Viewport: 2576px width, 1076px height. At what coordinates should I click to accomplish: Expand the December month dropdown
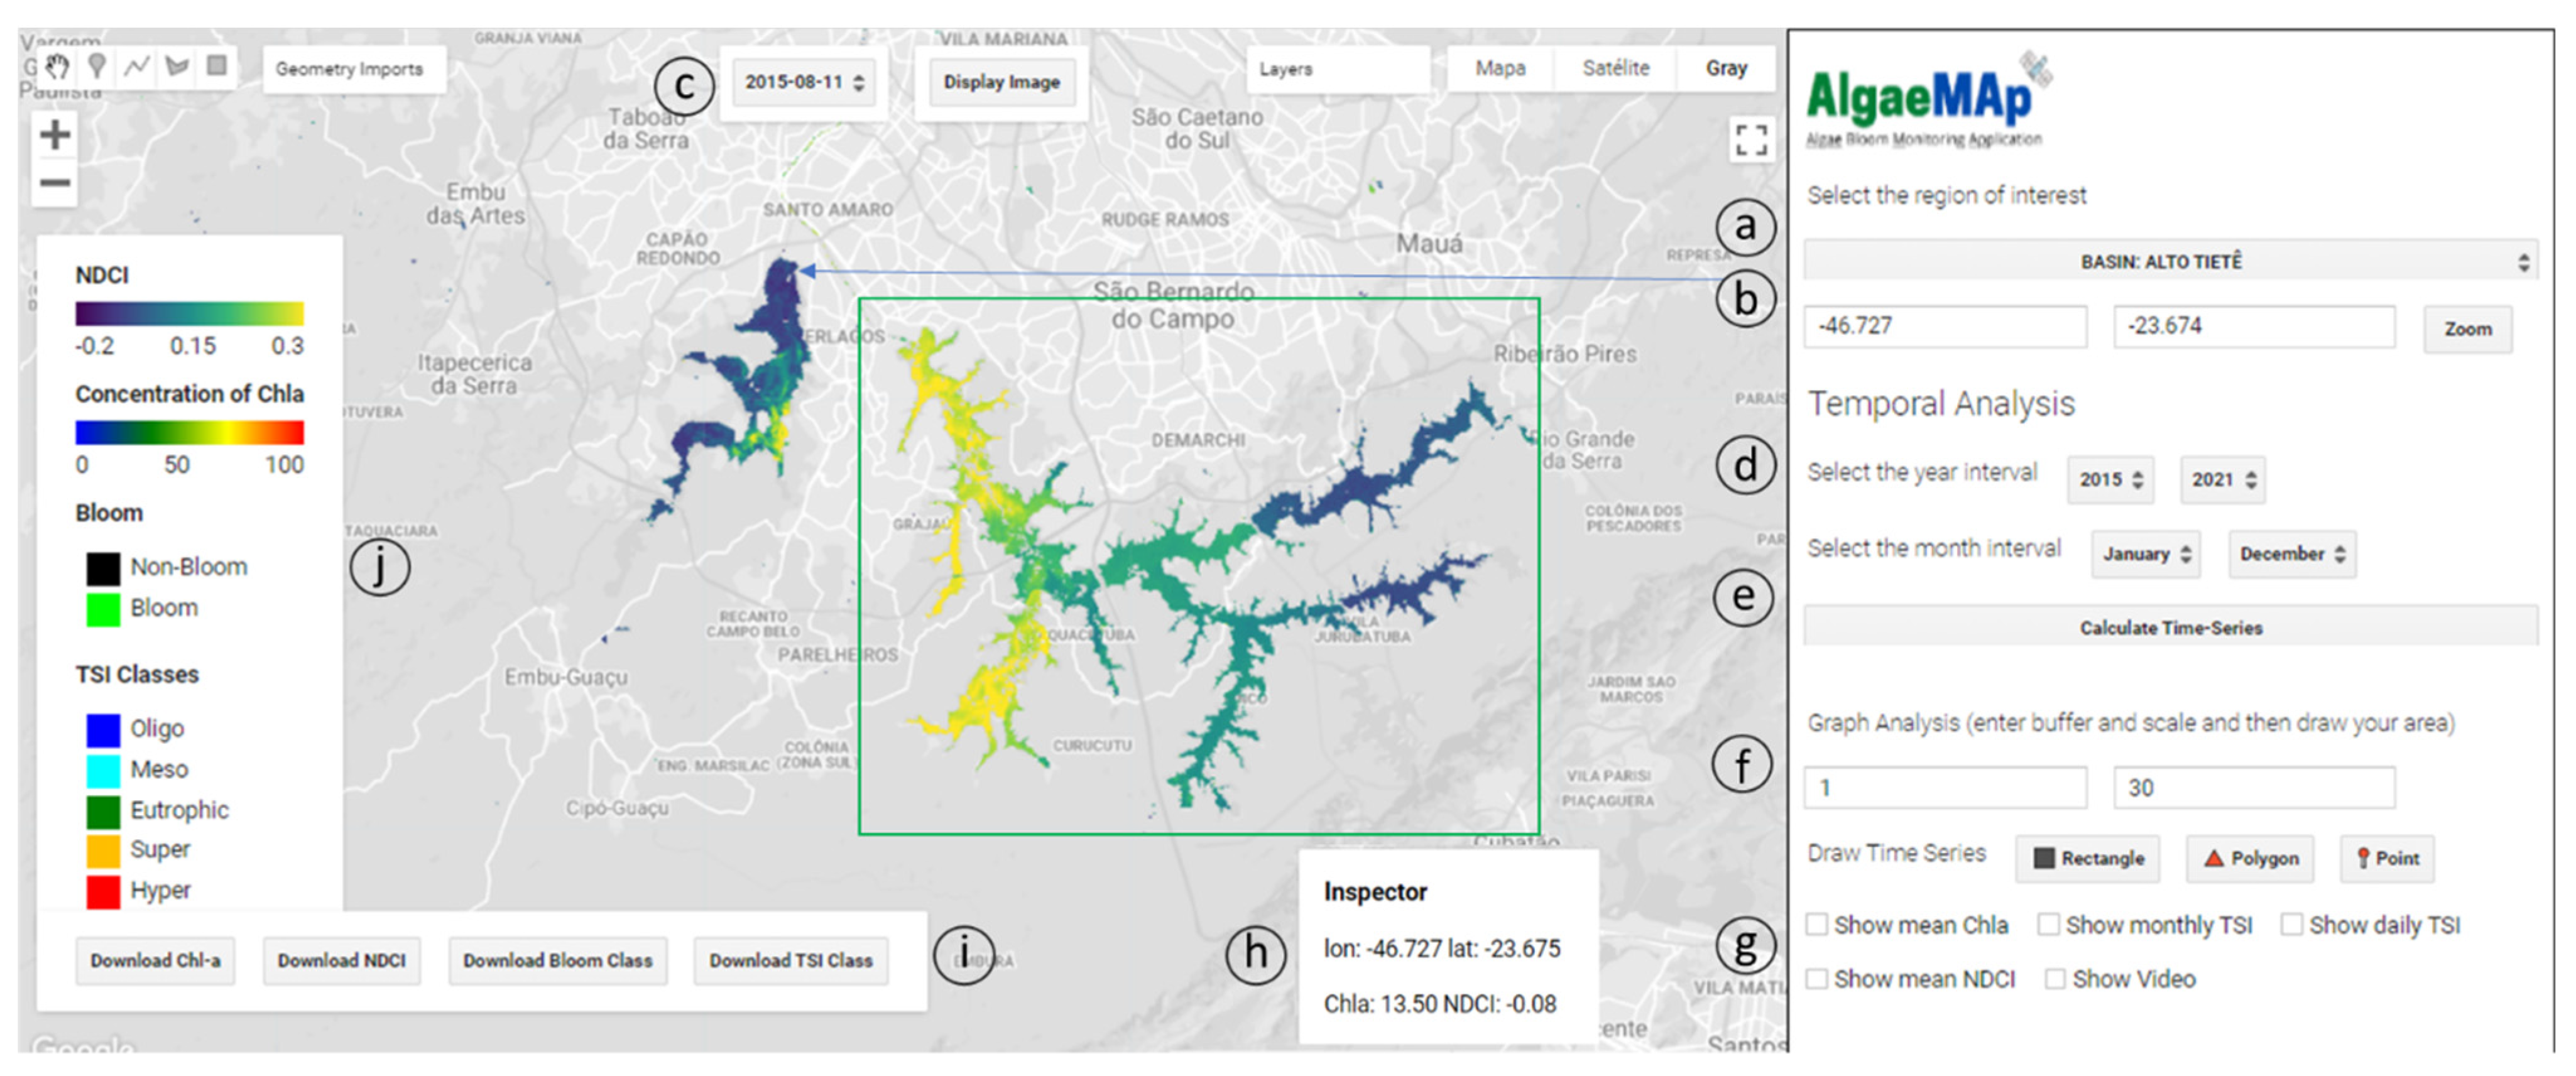click(2291, 554)
